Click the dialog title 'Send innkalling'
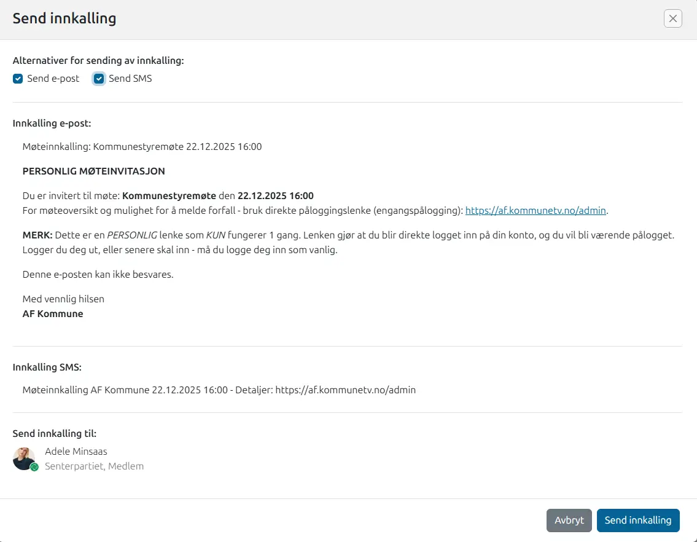697x542 pixels. (64, 18)
